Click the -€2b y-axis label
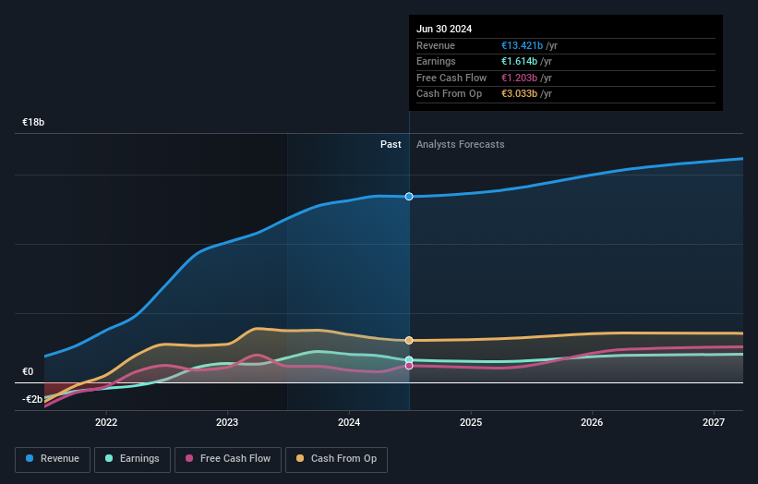Viewport: 758px width, 484px height. click(x=32, y=399)
